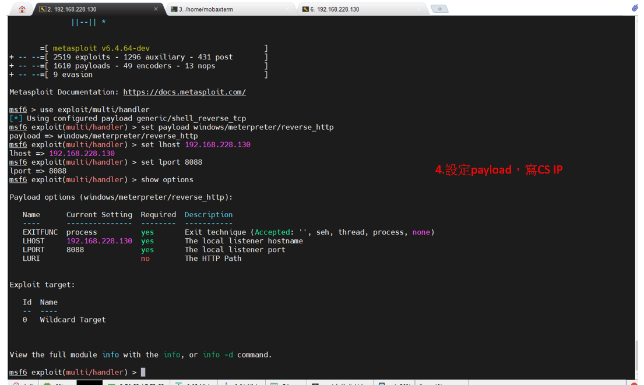Select 'use exploit/multi/handler' command text
Image resolution: width=644 pixels, height=386 pixels.
pos(94,109)
